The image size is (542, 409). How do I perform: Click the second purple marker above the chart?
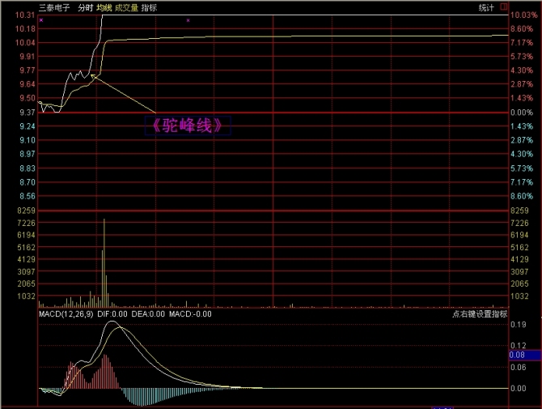pyautogui.click(x=188, y=19)
